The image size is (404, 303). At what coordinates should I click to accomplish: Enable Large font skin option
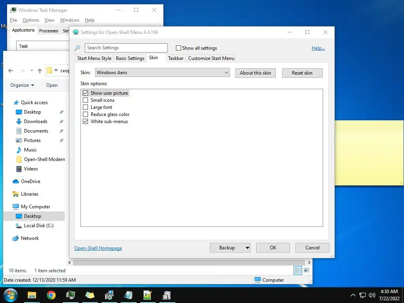click(x=86, y=107)
